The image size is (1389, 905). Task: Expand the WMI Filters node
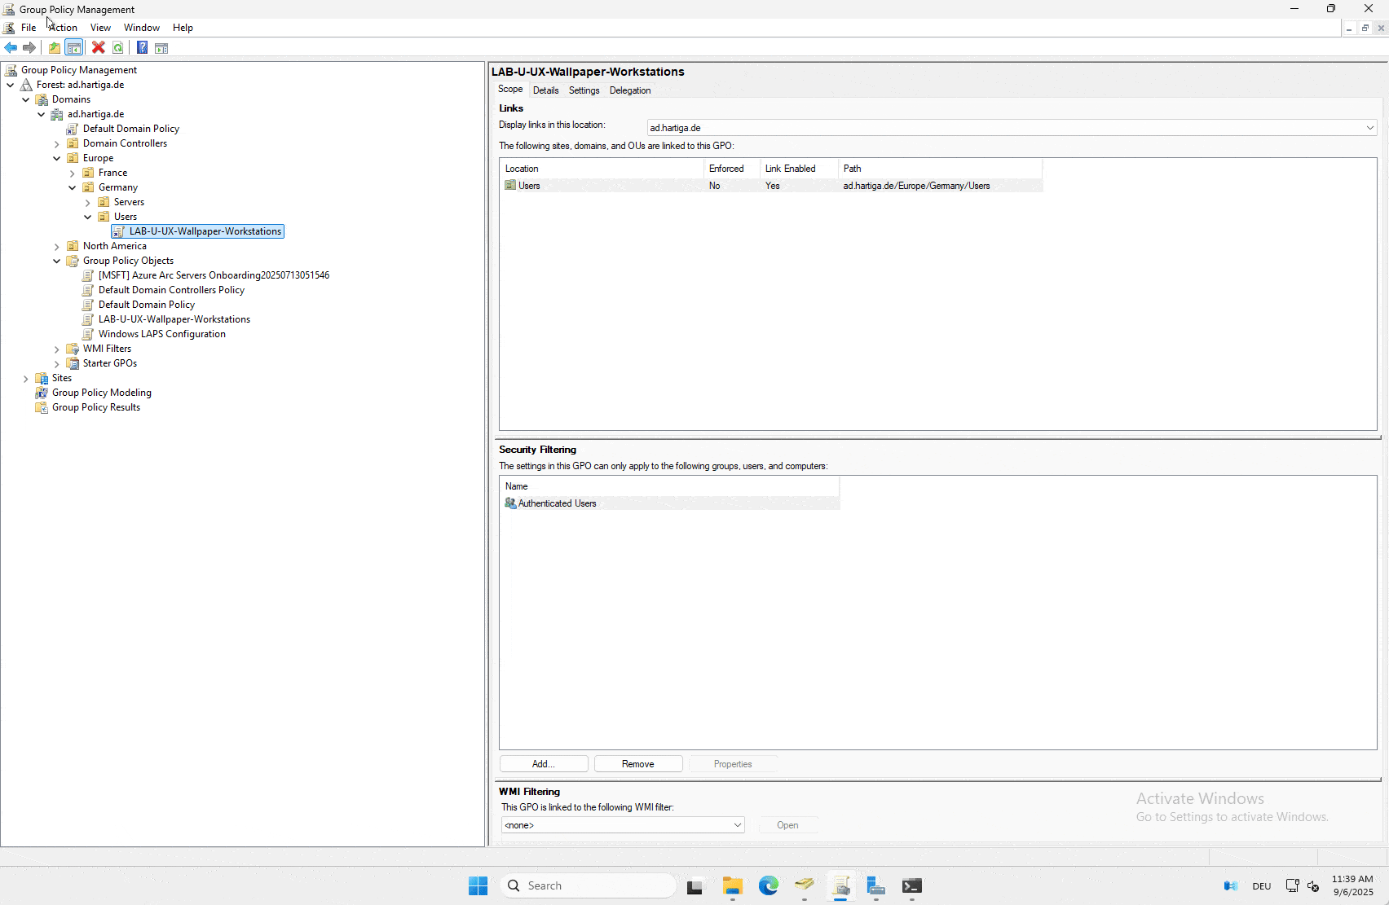[x=56, y=349]
